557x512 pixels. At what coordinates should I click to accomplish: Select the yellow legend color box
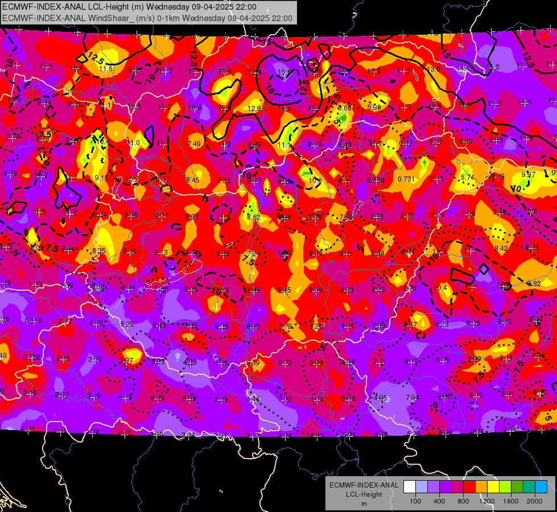[x=493, y=487]
